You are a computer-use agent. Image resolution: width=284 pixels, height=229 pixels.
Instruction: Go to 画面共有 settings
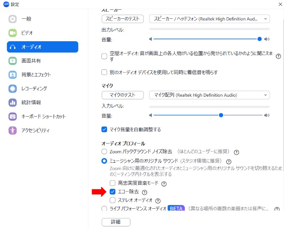tap(42, 61)
